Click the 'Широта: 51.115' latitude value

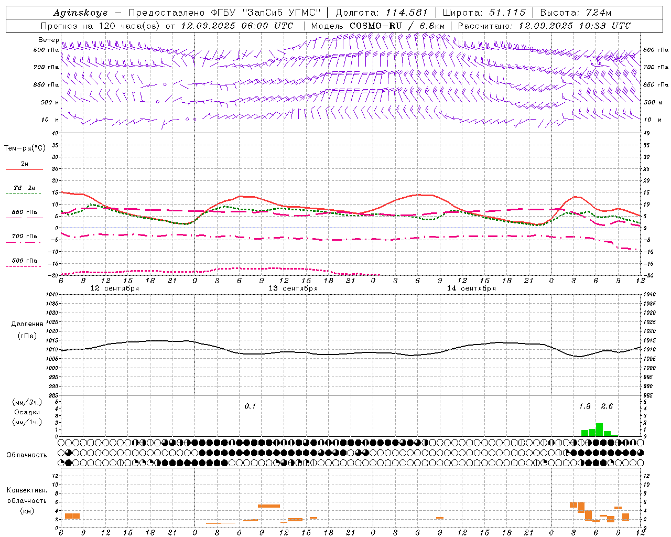(484, 13)
